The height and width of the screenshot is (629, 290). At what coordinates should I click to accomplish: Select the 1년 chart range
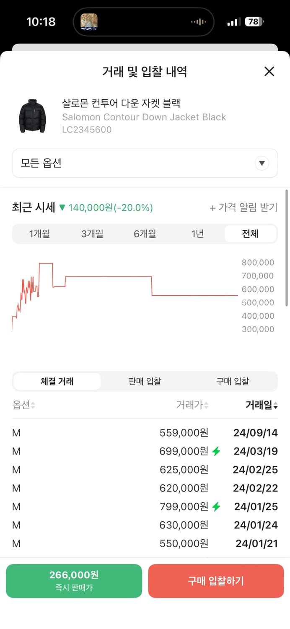click(197, 234)
